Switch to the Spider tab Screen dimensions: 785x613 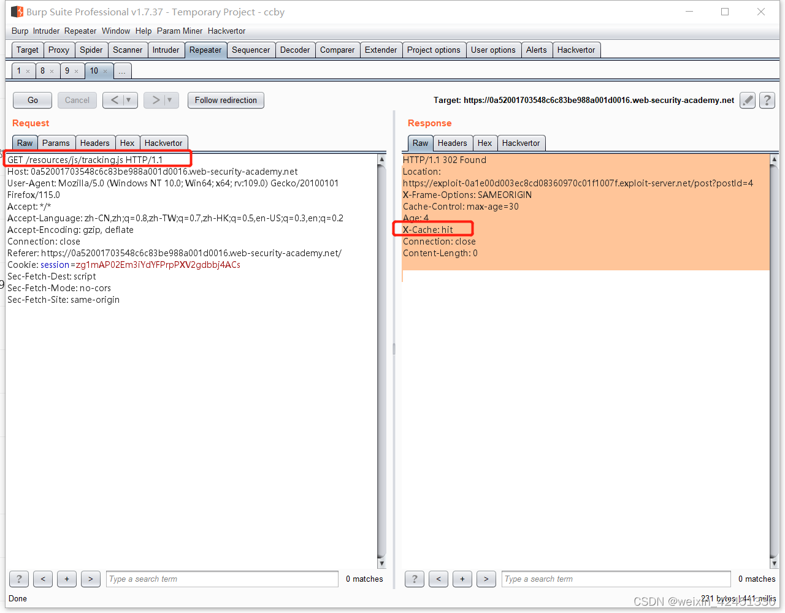91,50
